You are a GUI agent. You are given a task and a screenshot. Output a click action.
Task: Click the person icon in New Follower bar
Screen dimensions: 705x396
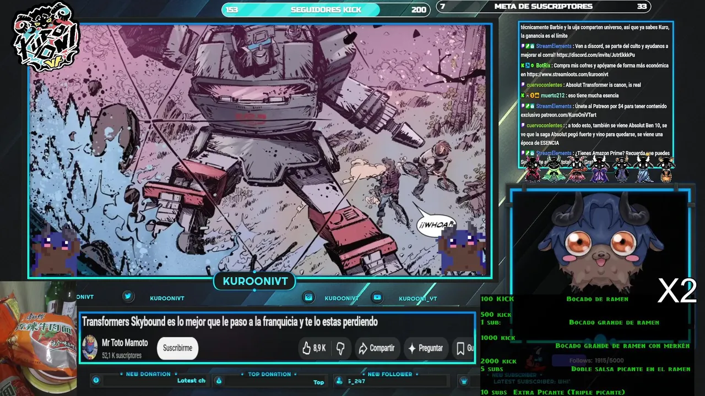pyautogui.click(x=339, y=381)
